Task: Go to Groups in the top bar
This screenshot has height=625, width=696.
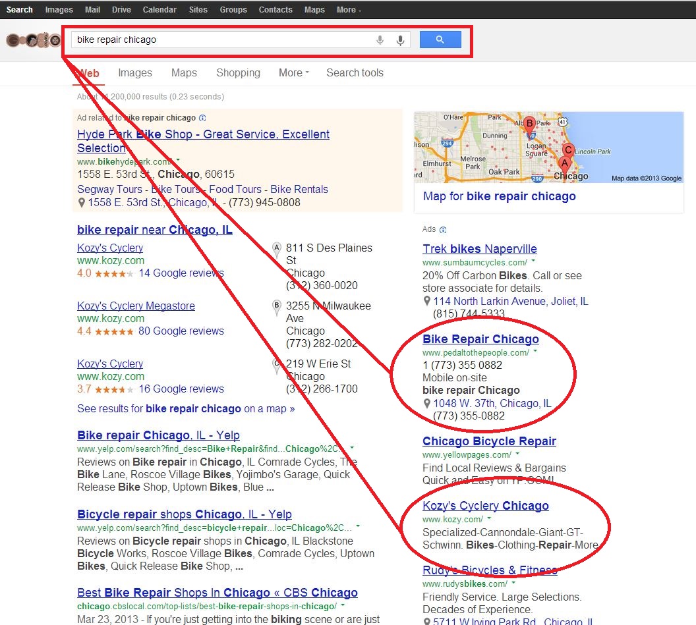Action: pos(233,10)
